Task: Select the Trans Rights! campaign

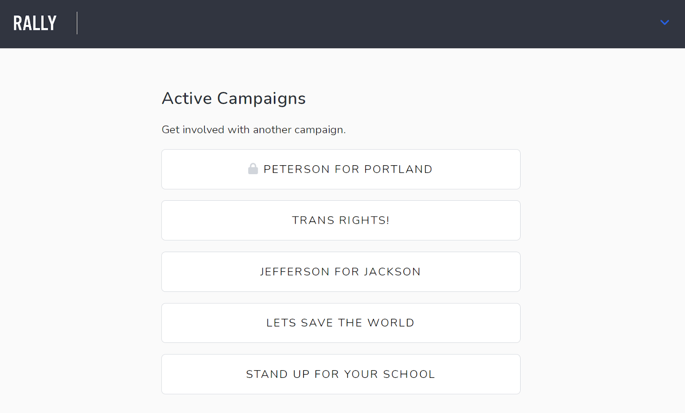Action: click(341, 220)
